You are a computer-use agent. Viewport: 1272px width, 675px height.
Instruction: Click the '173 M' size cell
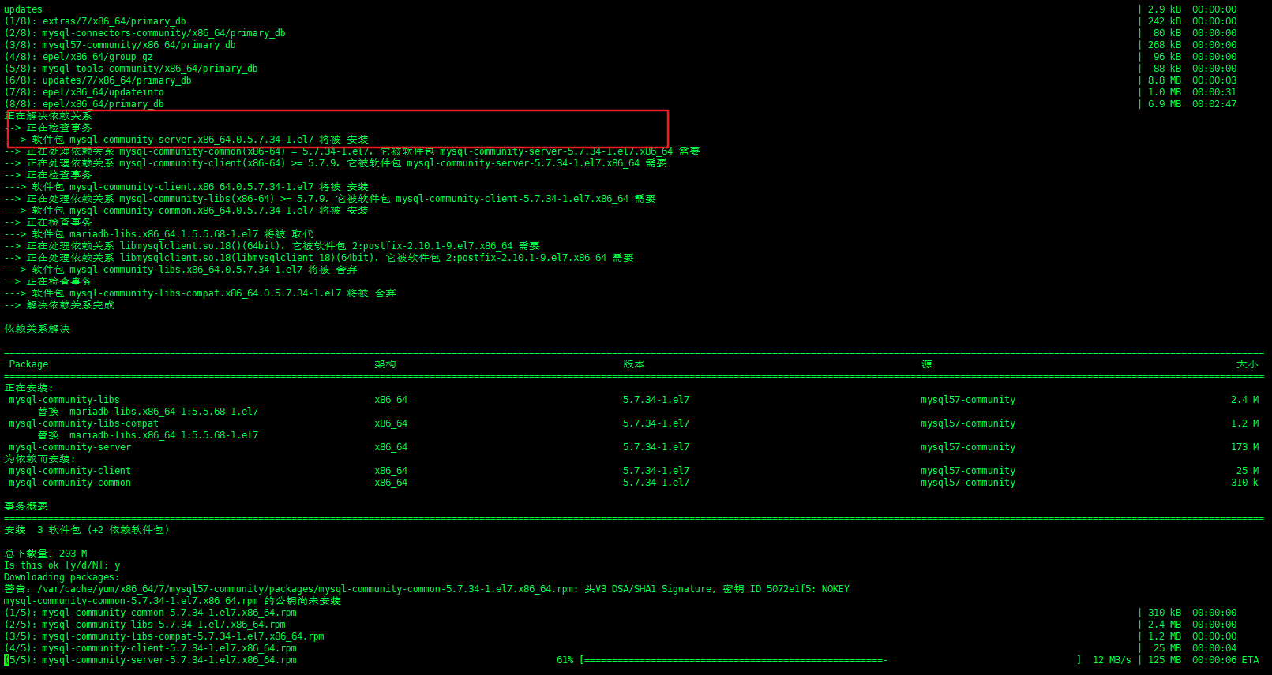click(x=1245, y=447)
